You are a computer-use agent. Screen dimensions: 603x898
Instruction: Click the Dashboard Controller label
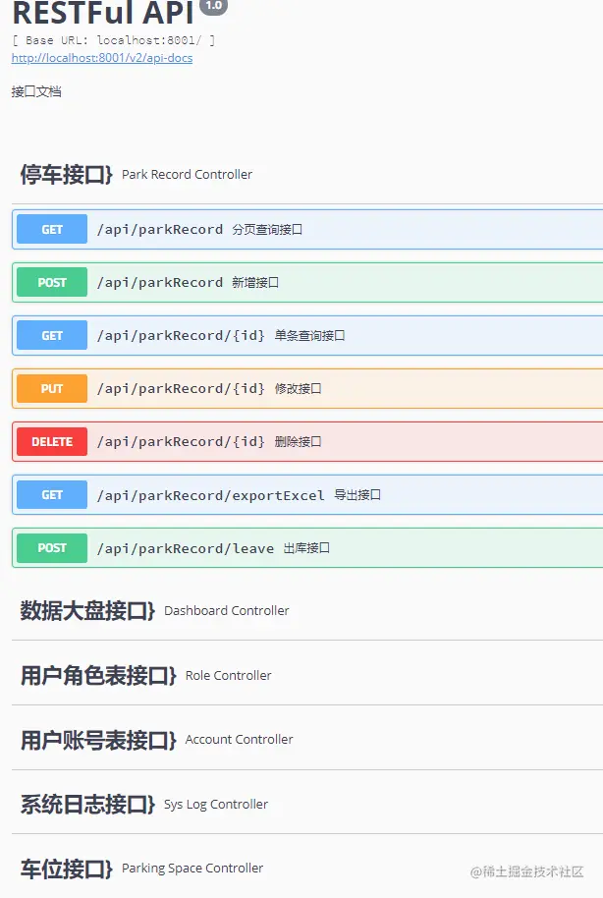coord(227,610)
